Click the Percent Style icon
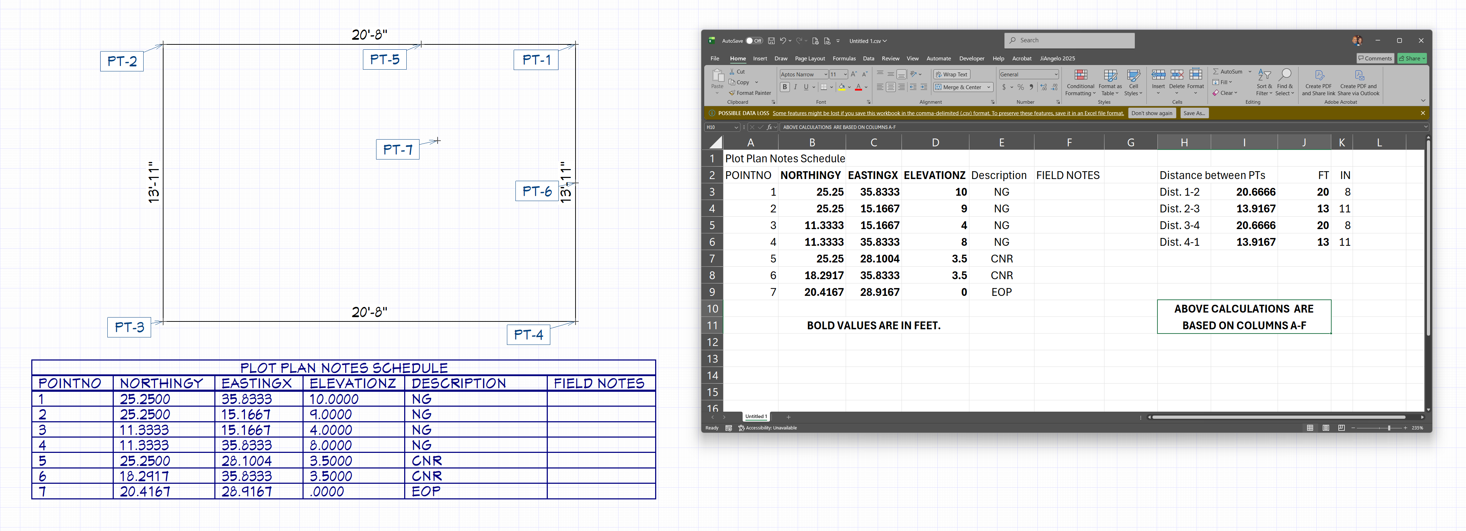This screenshot has width=1466, height=531. [x=1020, y=87]
